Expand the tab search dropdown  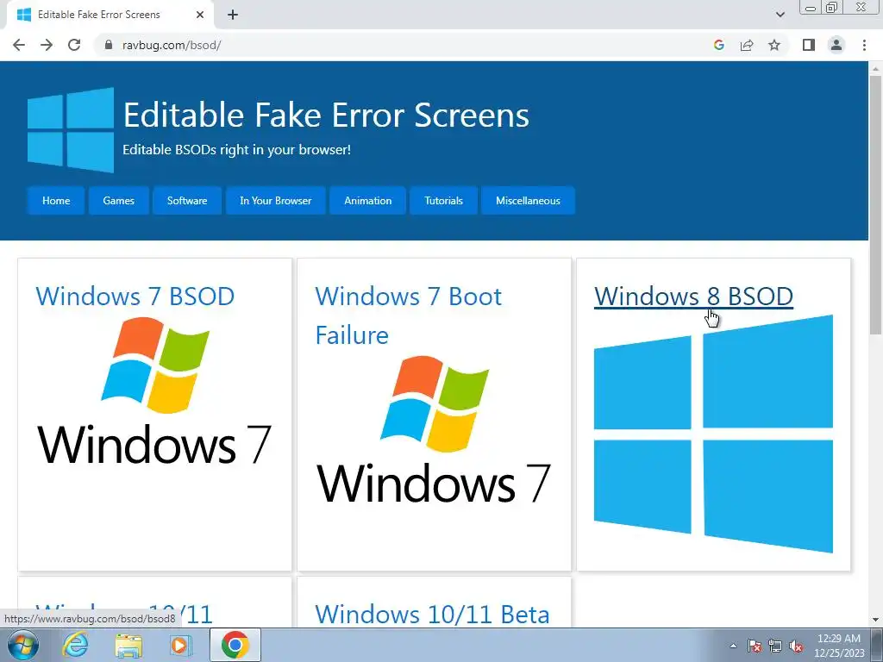coord(780,15)
